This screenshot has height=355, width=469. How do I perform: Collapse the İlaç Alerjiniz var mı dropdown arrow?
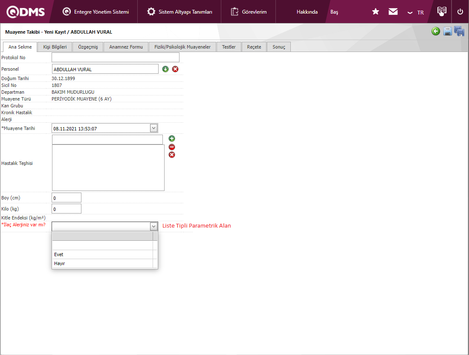153,226
